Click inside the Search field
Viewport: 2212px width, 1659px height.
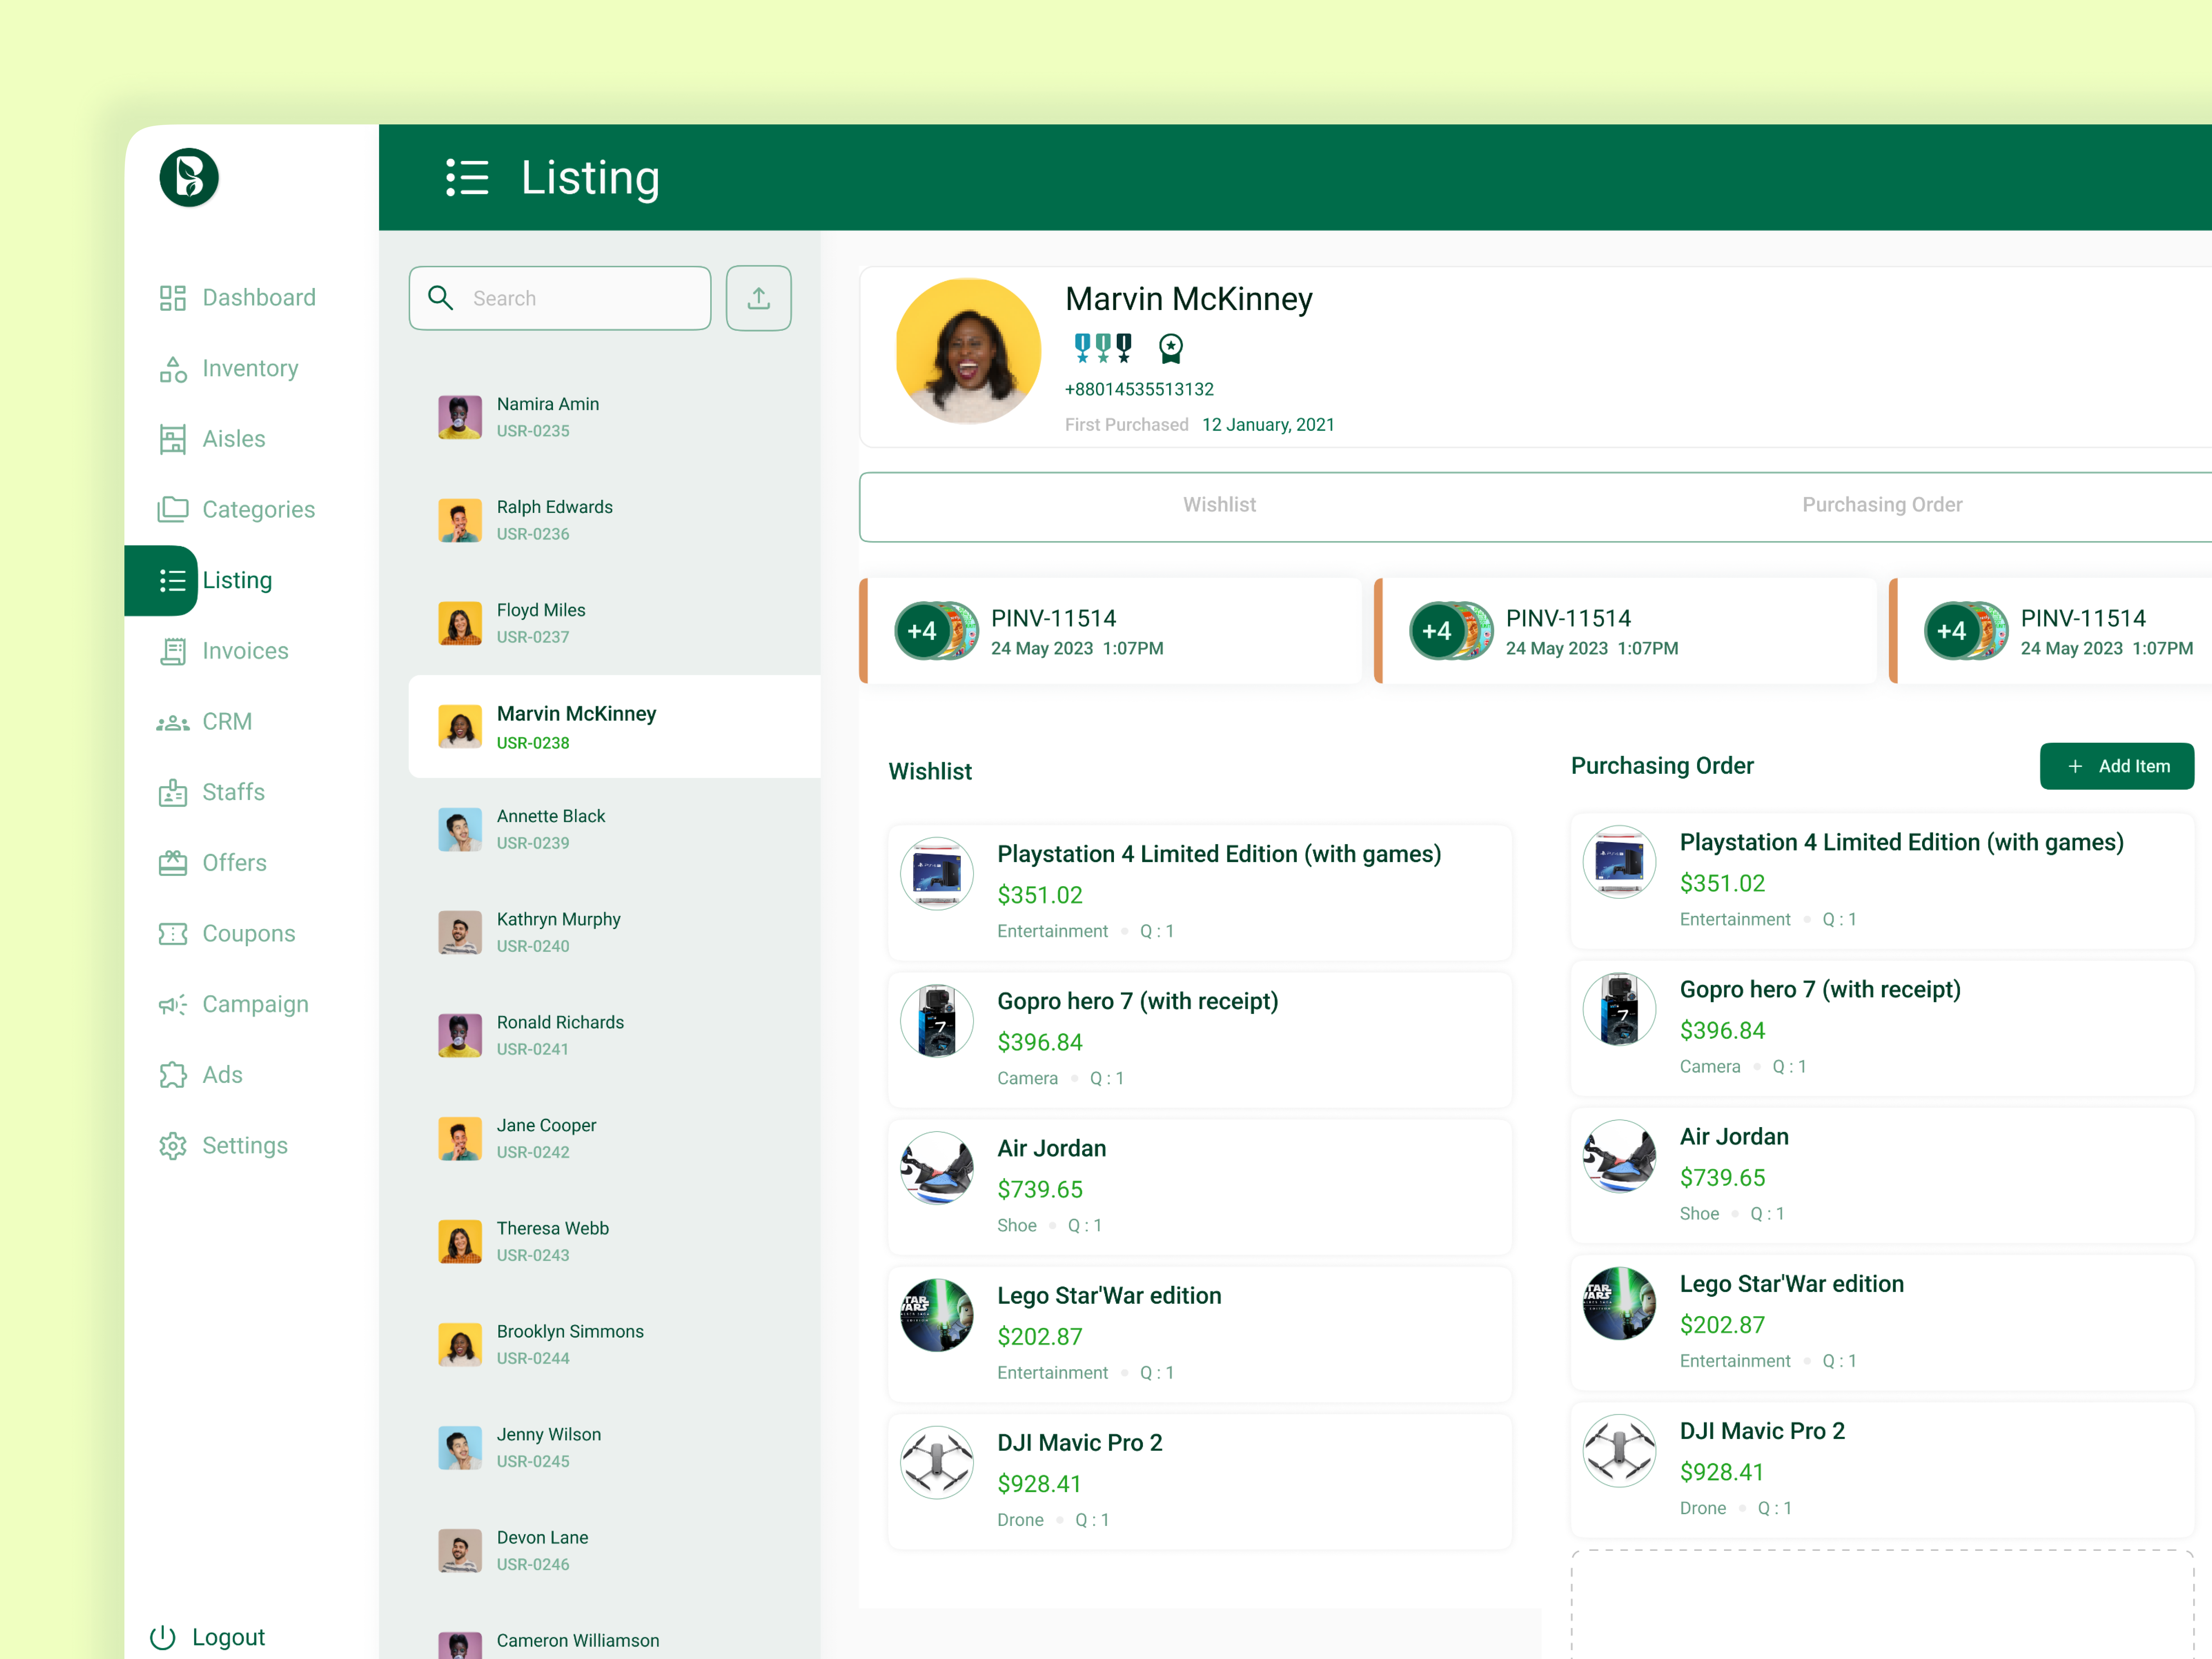[x=580, y=298]
